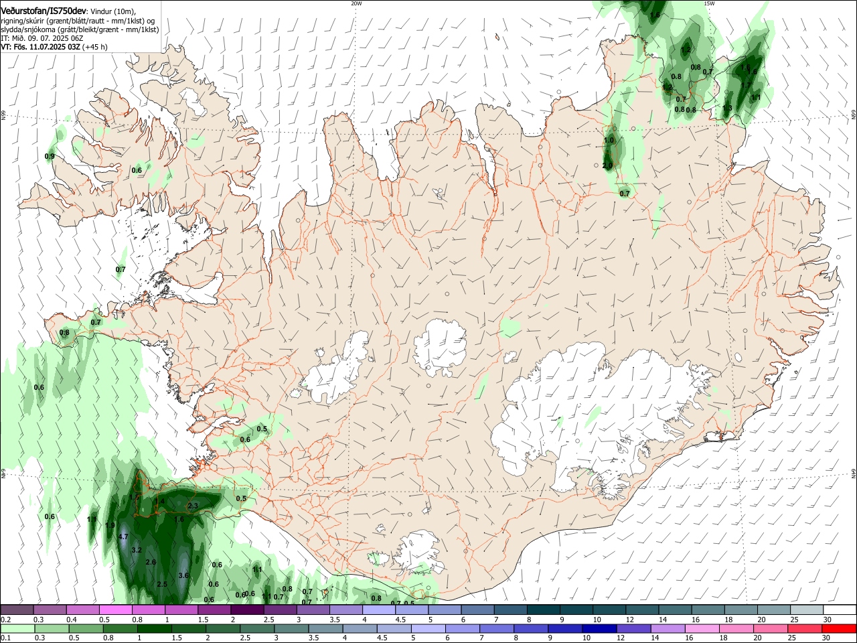Click the 1.0 precipitation value in the northeast
The image size is (857, 643).
609,140
